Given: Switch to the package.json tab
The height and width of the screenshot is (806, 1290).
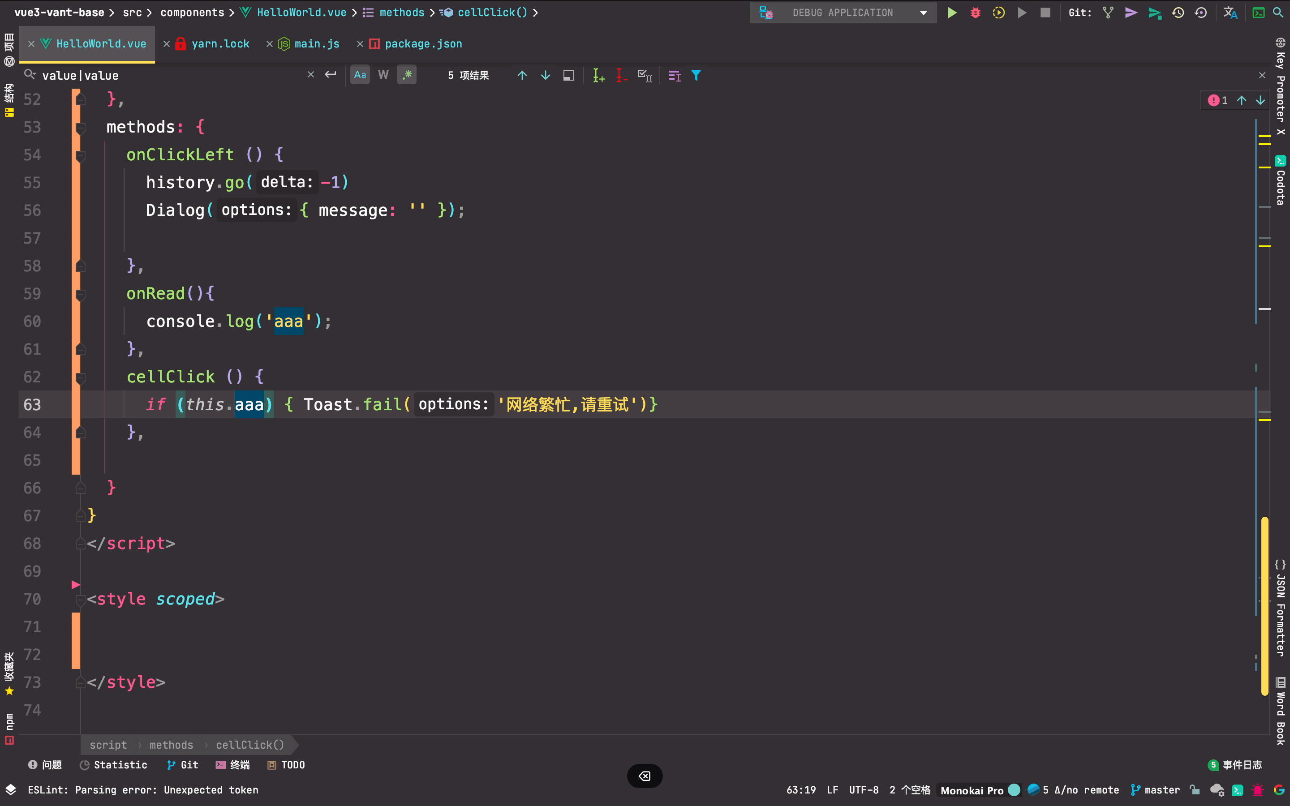Looking at the screenshot, I should [423, 44].
